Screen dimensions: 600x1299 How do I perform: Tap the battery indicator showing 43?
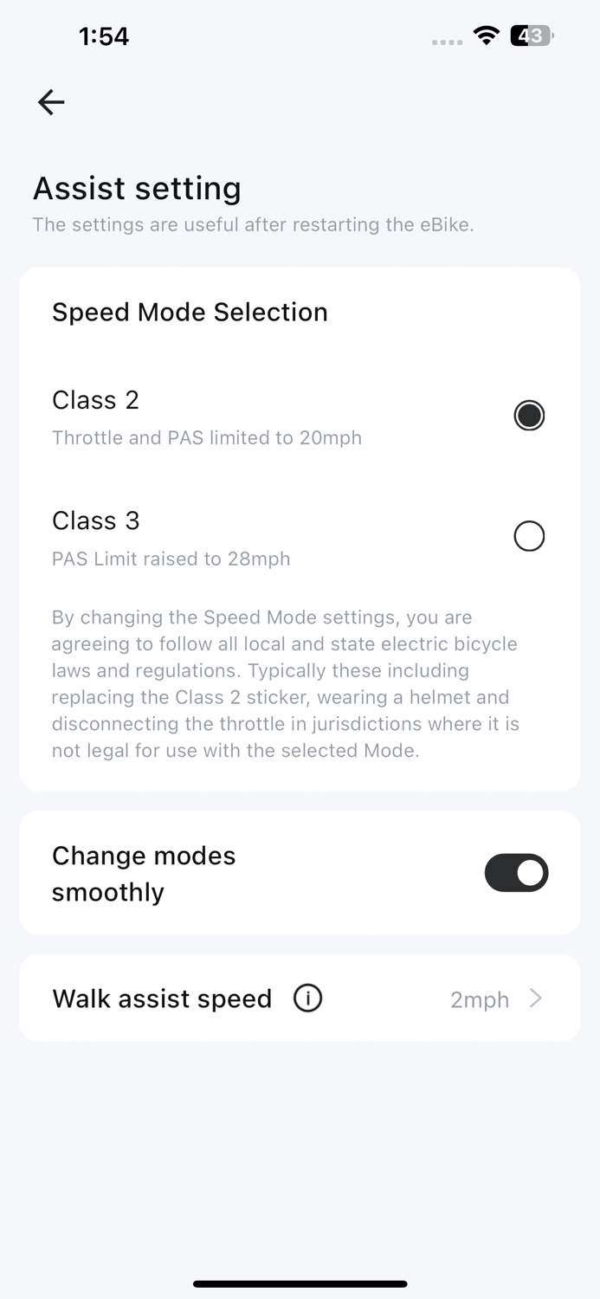pyautogui.click(x=531, y=36)
